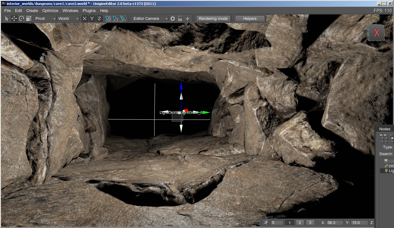Enable surface snapping magnet icon

click(123, 19)
